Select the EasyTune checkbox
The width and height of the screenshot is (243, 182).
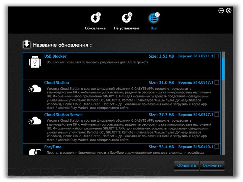tap(217, 147)
